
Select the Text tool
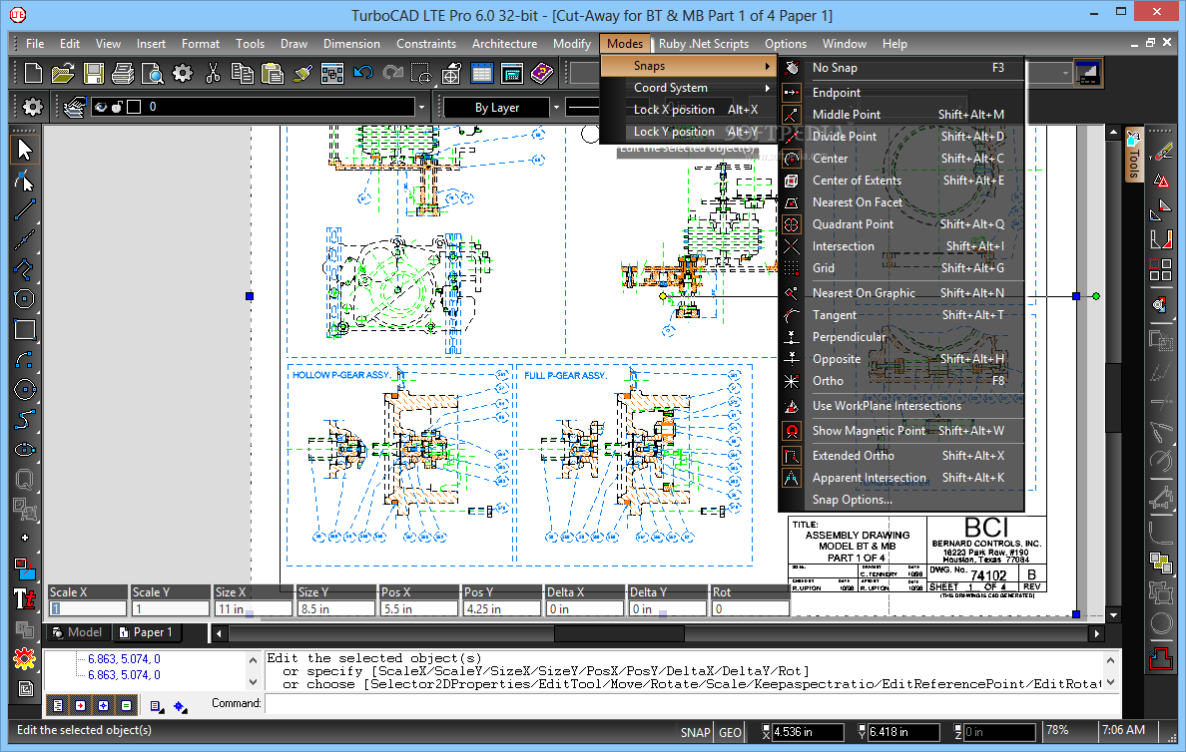(24, 599)
